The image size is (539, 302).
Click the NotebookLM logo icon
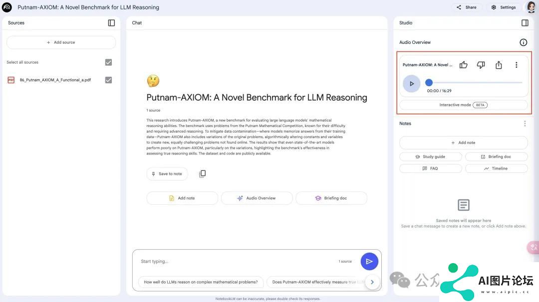(x=7, y=7)
